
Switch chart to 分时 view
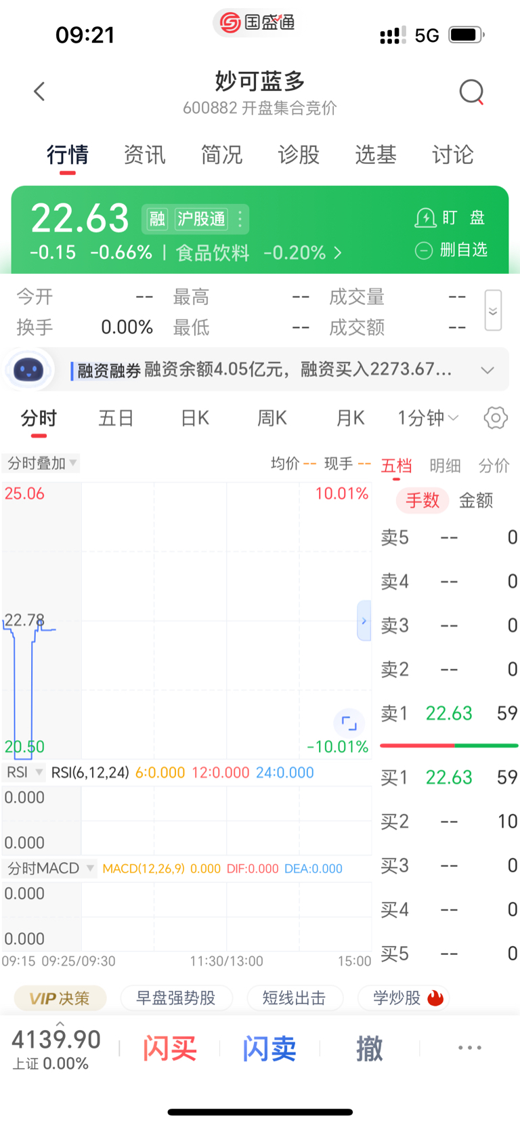[x=39, y=418]
